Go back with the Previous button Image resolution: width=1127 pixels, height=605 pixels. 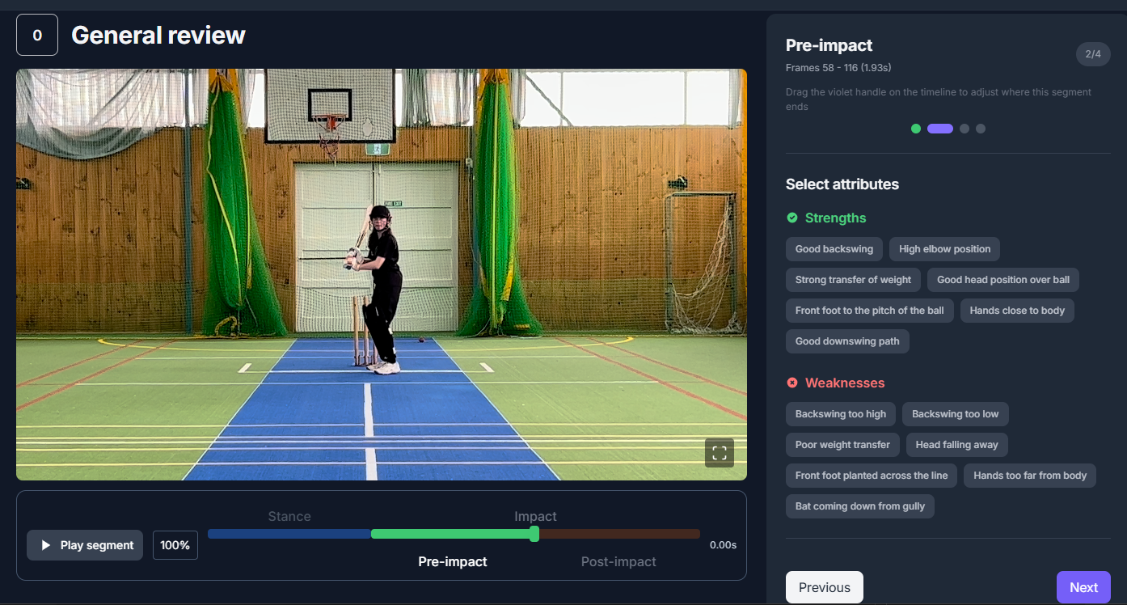click(x=824, y=587)
